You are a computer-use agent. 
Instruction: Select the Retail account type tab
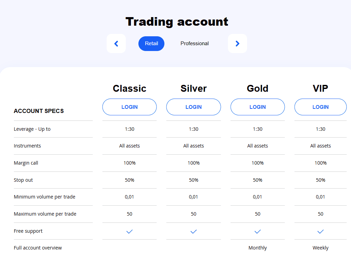pos(151,43)
